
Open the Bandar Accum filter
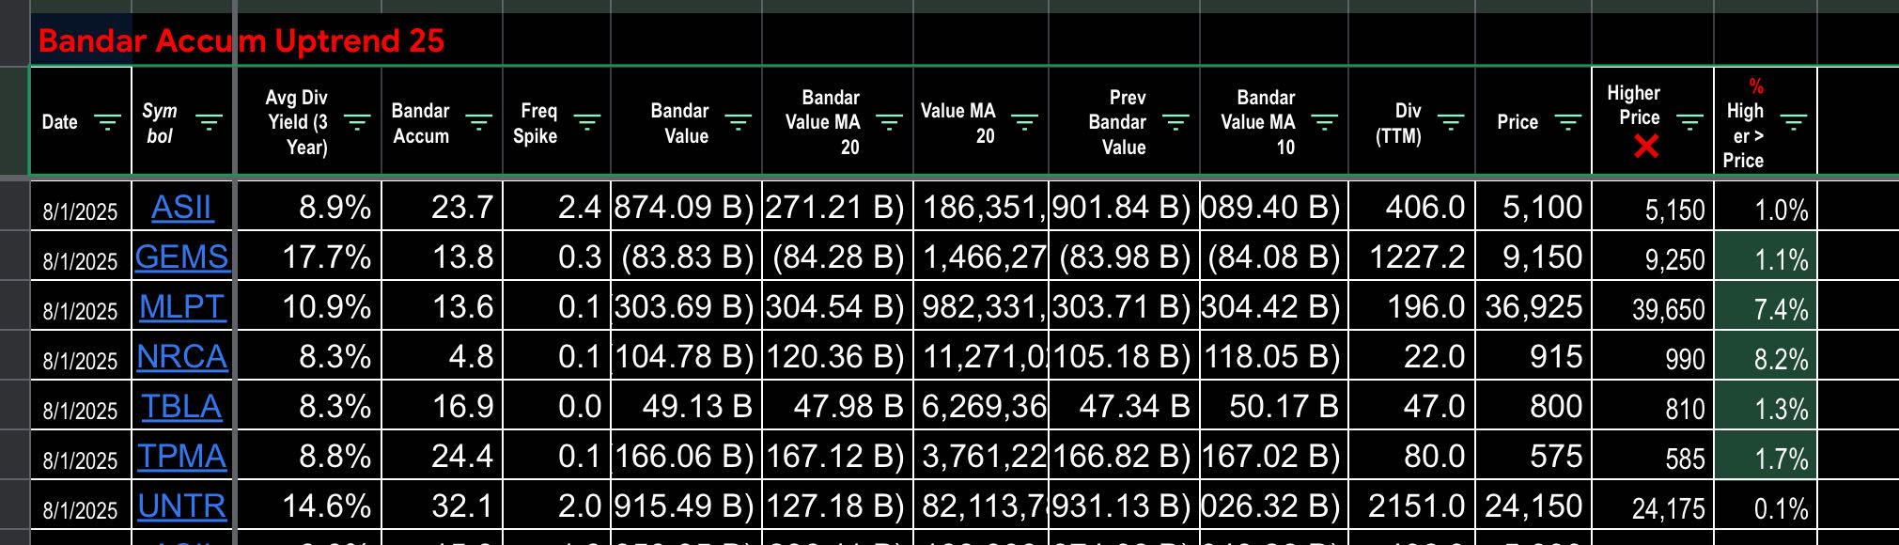[479, 122]
